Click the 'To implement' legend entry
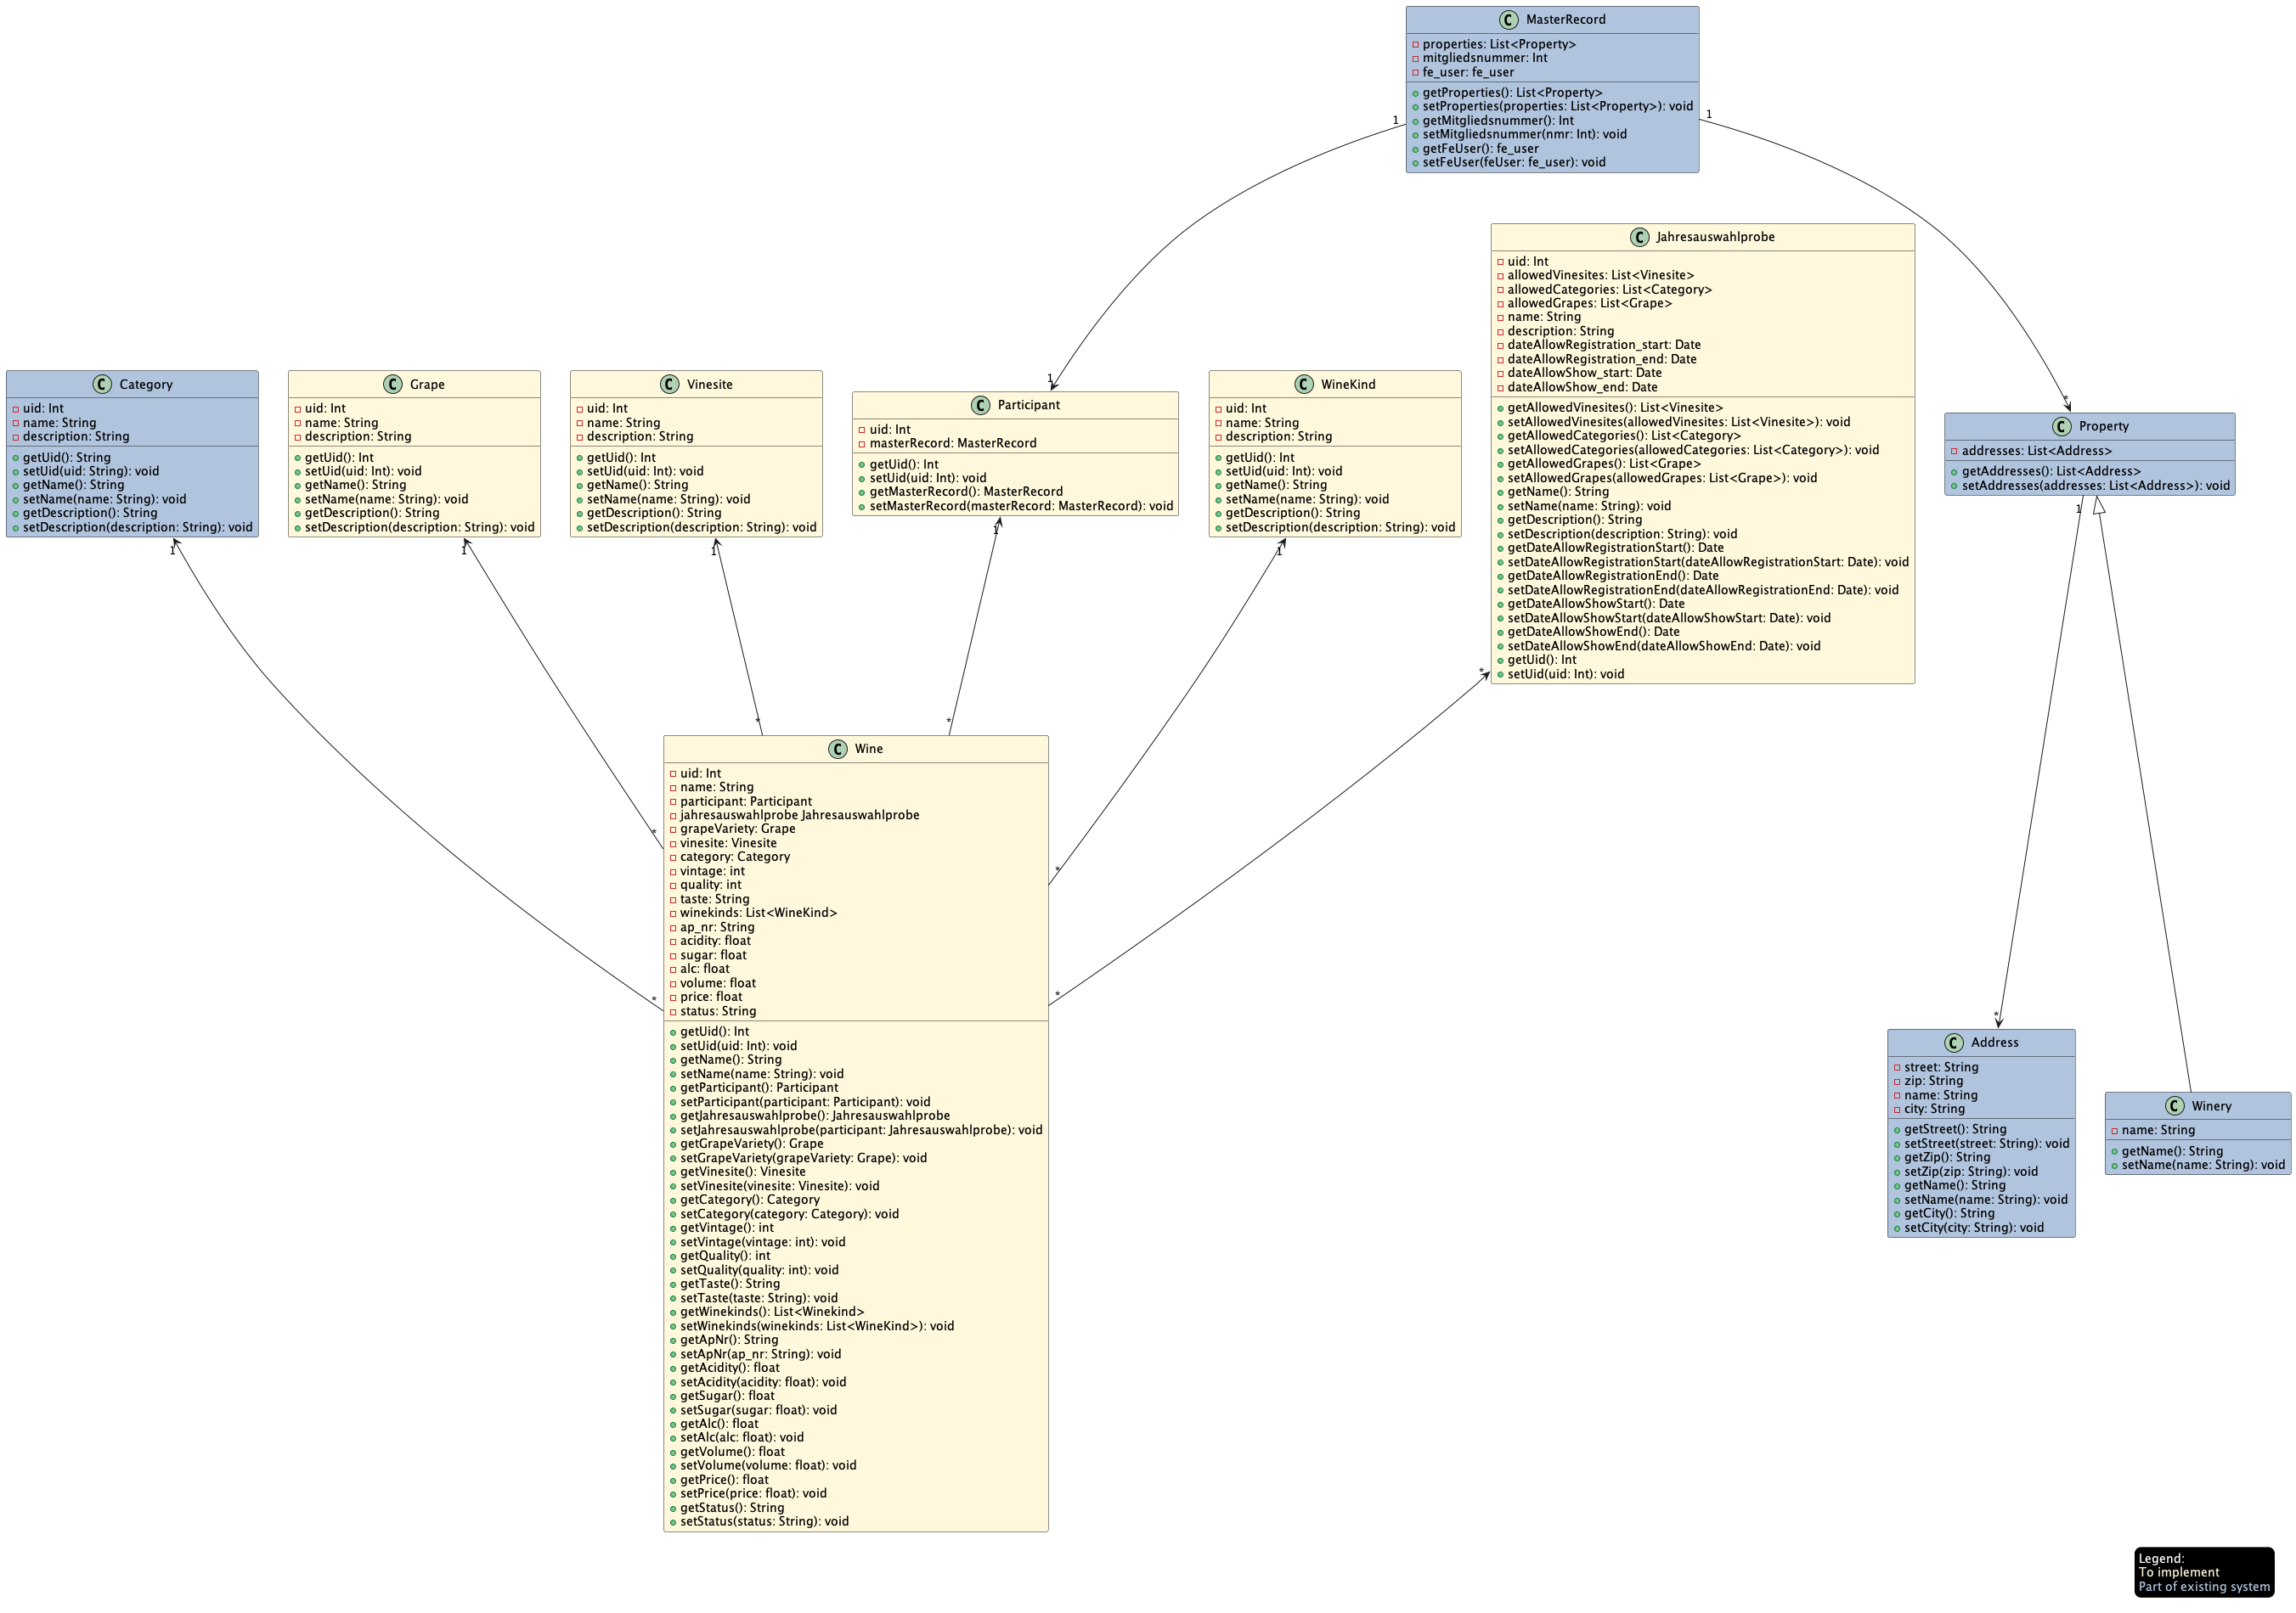This screenshot has width=2296, height=1613. 2178,1572
